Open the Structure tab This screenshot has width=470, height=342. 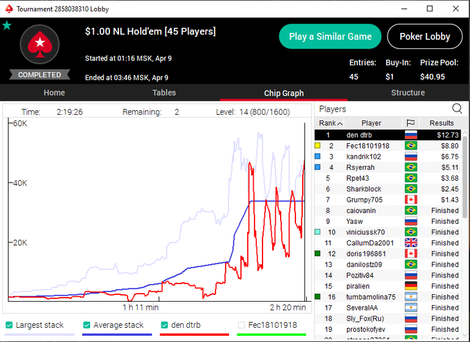[x=408, y=93]
